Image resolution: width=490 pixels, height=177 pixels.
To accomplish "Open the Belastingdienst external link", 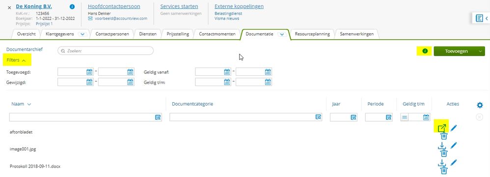I will tap(228, 13).
